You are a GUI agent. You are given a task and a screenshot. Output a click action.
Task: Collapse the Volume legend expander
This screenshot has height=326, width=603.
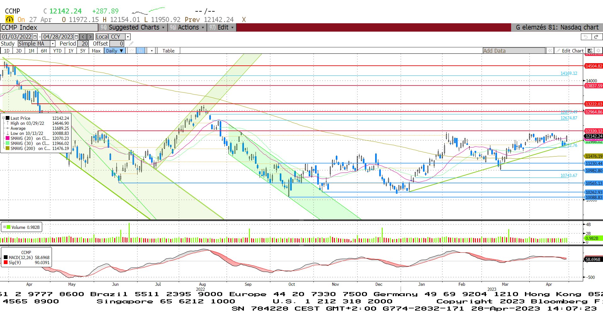[x=4, y=227]
